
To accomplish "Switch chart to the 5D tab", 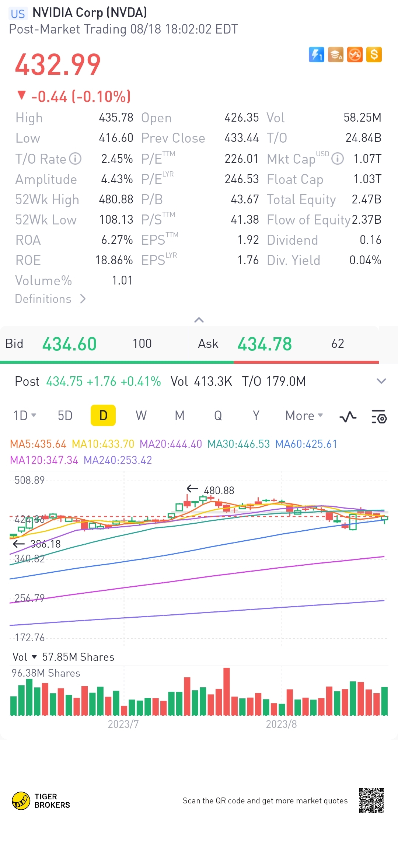I will (65, 416).
